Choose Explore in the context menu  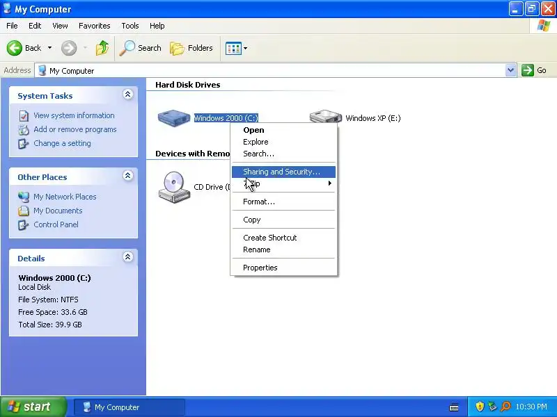(283, 142)
